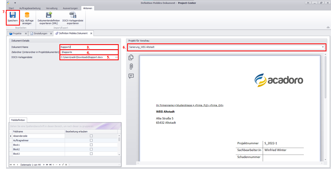331x169 pixels.
Task: Open the preview thumbnails pages icon
Action: tap(131, 58)
